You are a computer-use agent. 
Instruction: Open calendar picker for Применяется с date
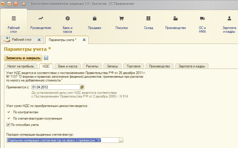(82, 87)
